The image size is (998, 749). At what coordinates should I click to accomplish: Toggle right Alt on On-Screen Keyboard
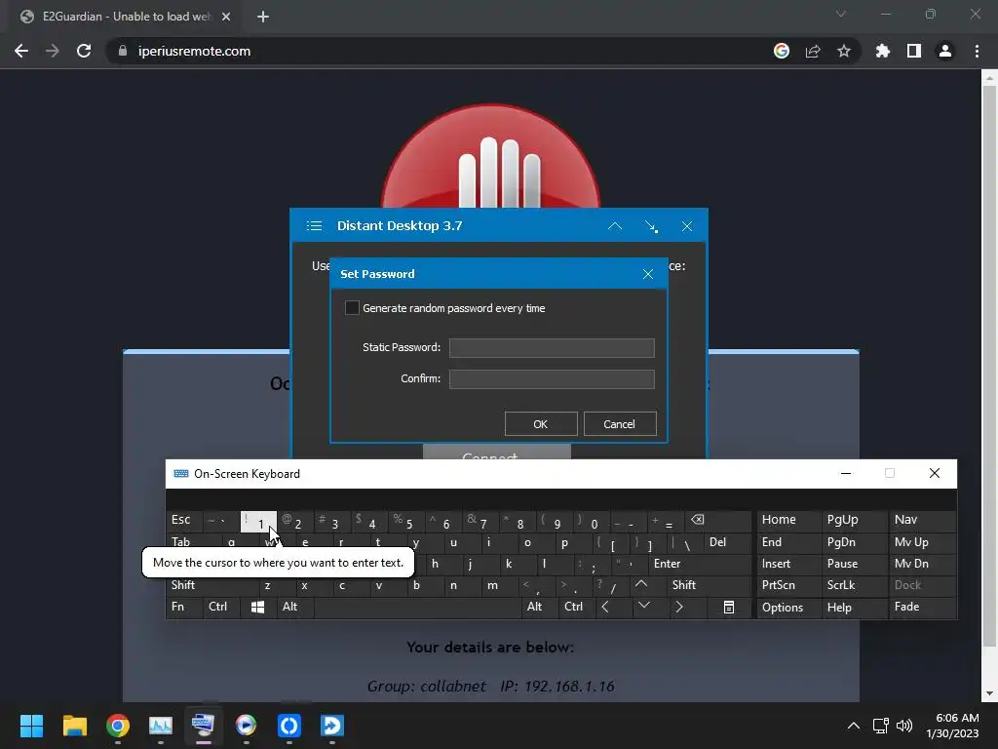[539, 607]
